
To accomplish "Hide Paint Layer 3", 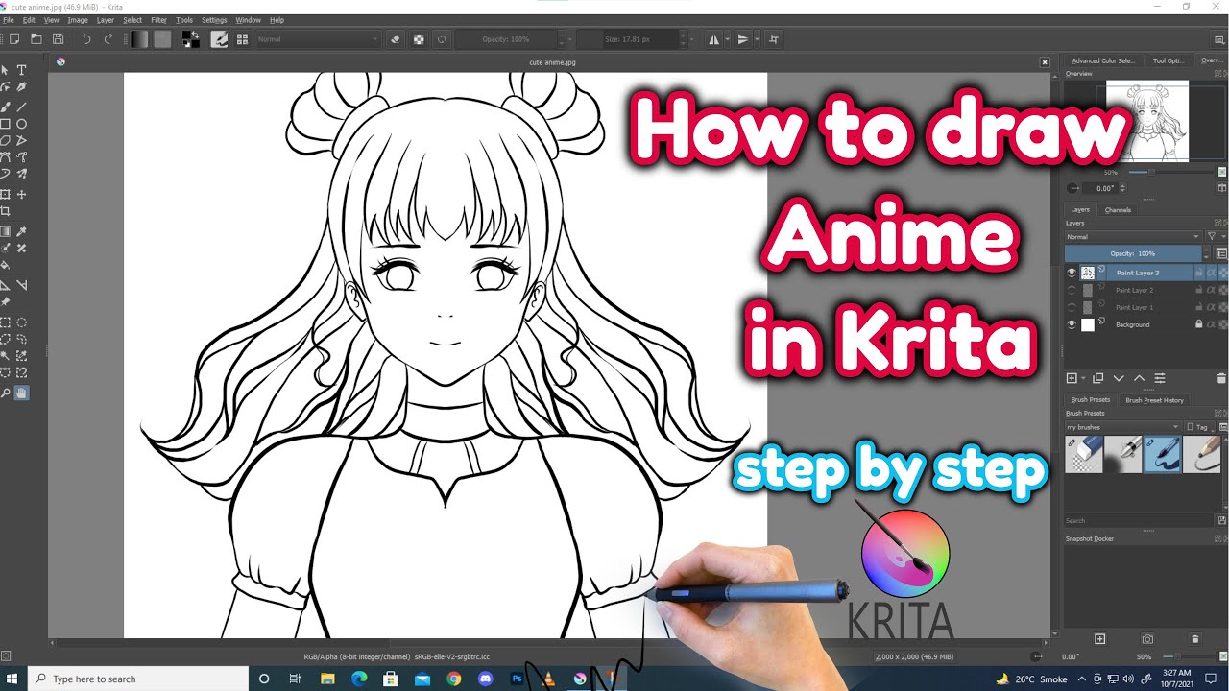I will click(1072, 273).
